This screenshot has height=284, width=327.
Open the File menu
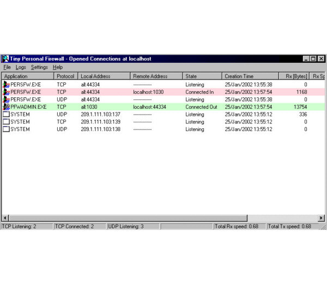point(7,67)
